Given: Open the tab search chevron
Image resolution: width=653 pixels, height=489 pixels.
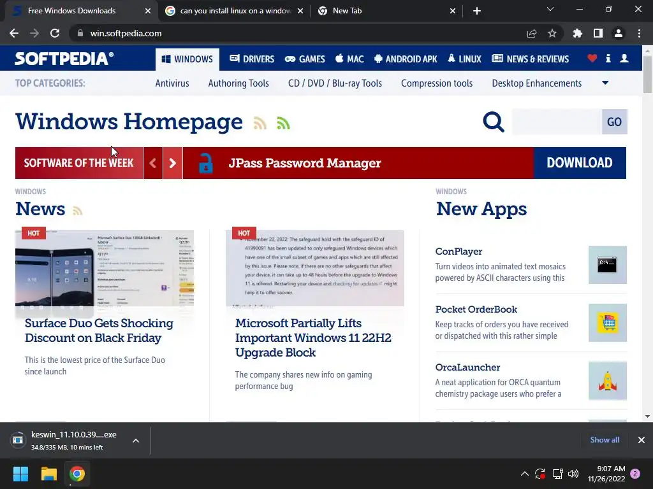Looking at the screenshot, I should (x=550, y=9).
